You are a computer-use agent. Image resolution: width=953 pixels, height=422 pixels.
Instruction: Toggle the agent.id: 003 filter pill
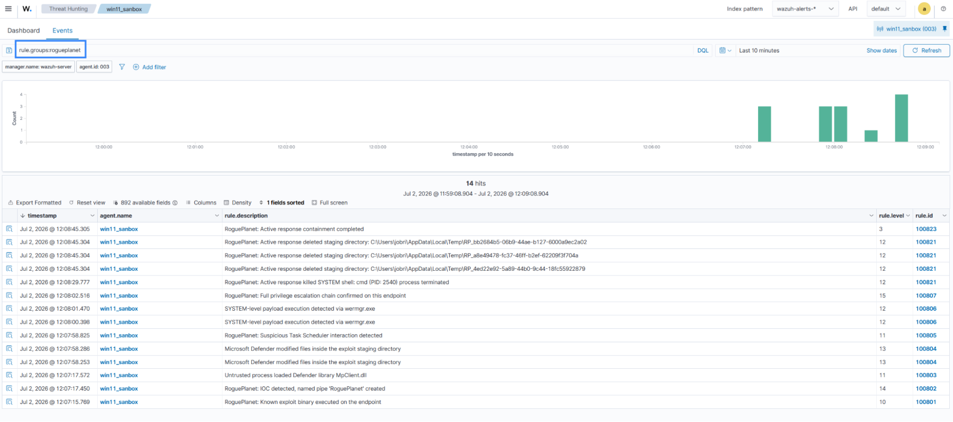[94, 67]
